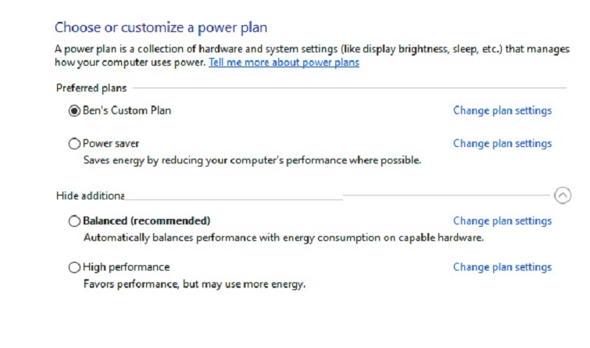The height and width of the screenshot is (348, 590).
Task: Click the "Hide additional" plans label
Action: pos(91,196)
